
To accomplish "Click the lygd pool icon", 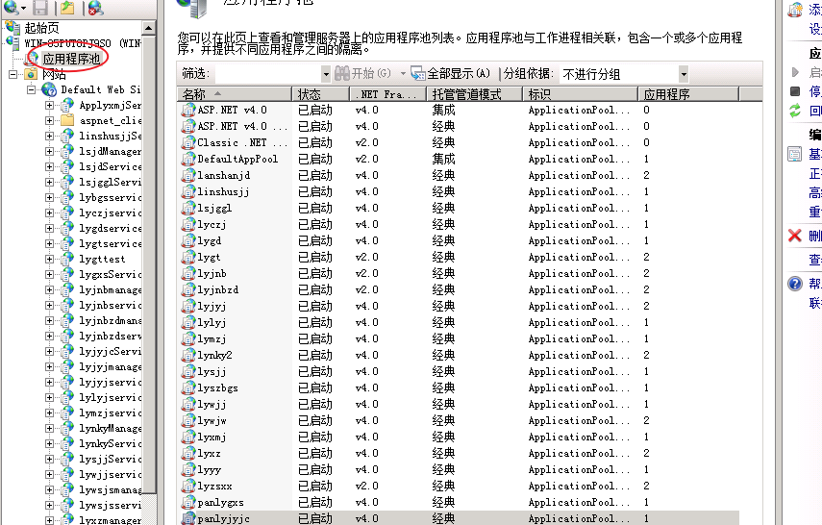I will pyautogui.click(x=188, y=240).
